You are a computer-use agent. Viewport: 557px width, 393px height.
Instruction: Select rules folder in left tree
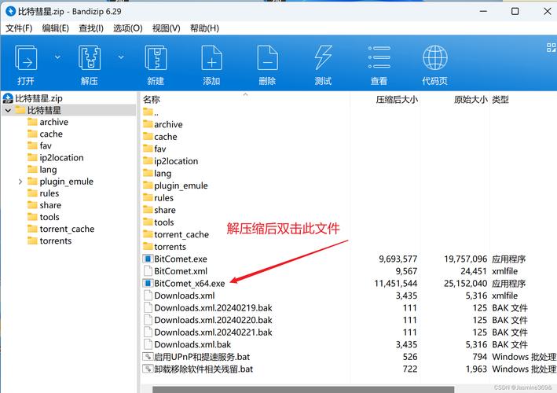click(x=49, y=193)
